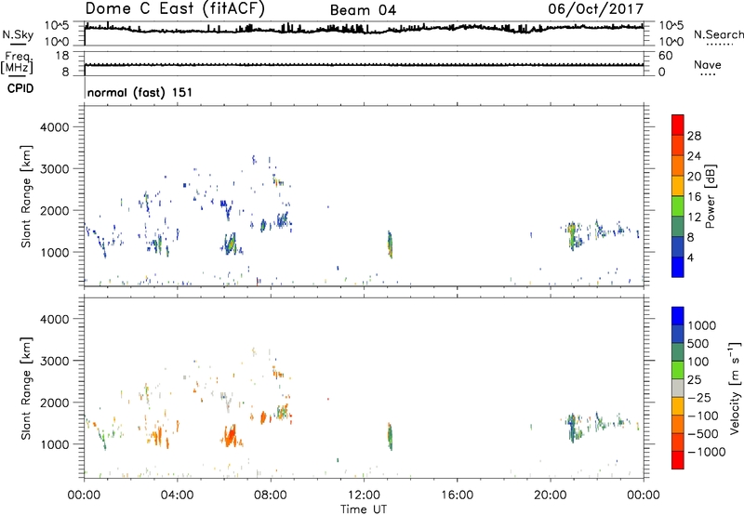Click the '4000' tick label in power panel

click(55, 127)
